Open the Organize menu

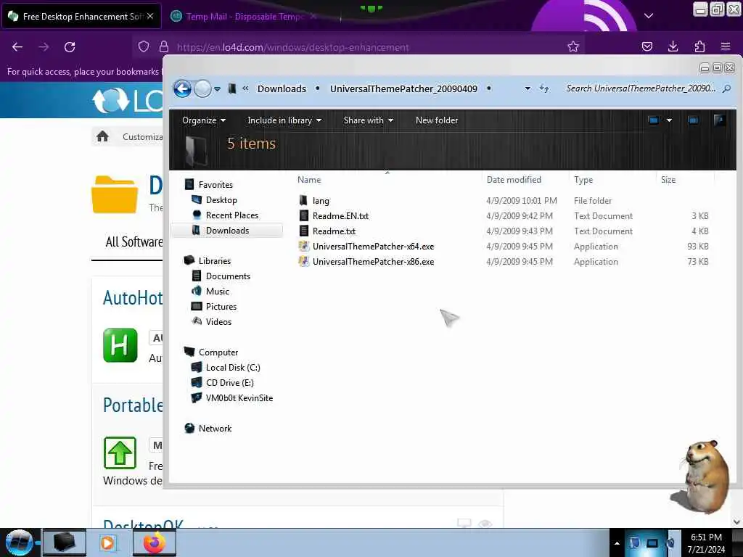click(x=204, y=120)
